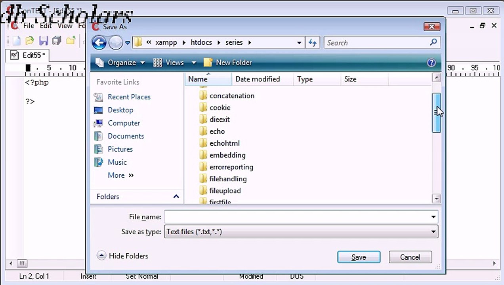Click the Refresh button next to address bar

point(313,43)
